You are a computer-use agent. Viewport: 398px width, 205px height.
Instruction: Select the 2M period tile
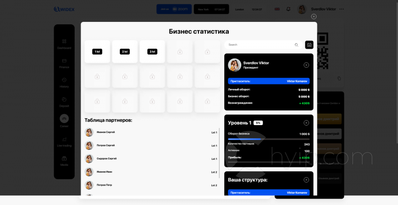pyautogui.click(x=125, y=52)
